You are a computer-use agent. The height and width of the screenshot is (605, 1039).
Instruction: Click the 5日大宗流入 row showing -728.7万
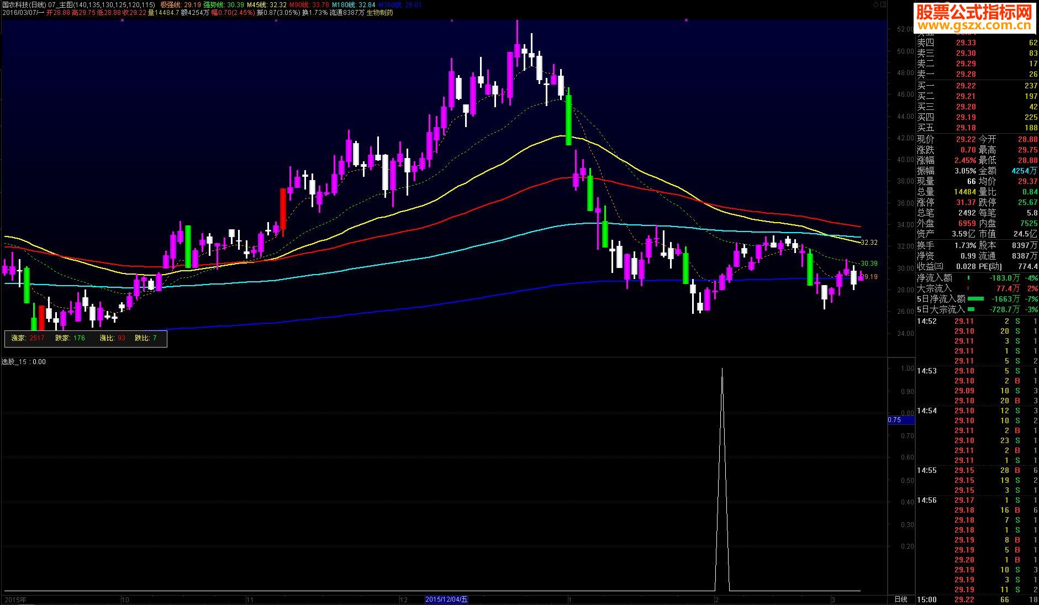pos(977,309)
